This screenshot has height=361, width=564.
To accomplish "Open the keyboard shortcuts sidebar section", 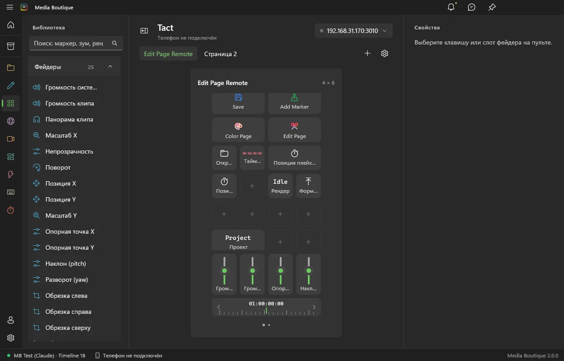I will (11, 192).
